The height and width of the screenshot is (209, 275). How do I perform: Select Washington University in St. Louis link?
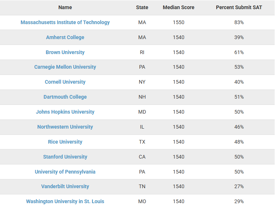pyautogui.click(x=65, y=201)
